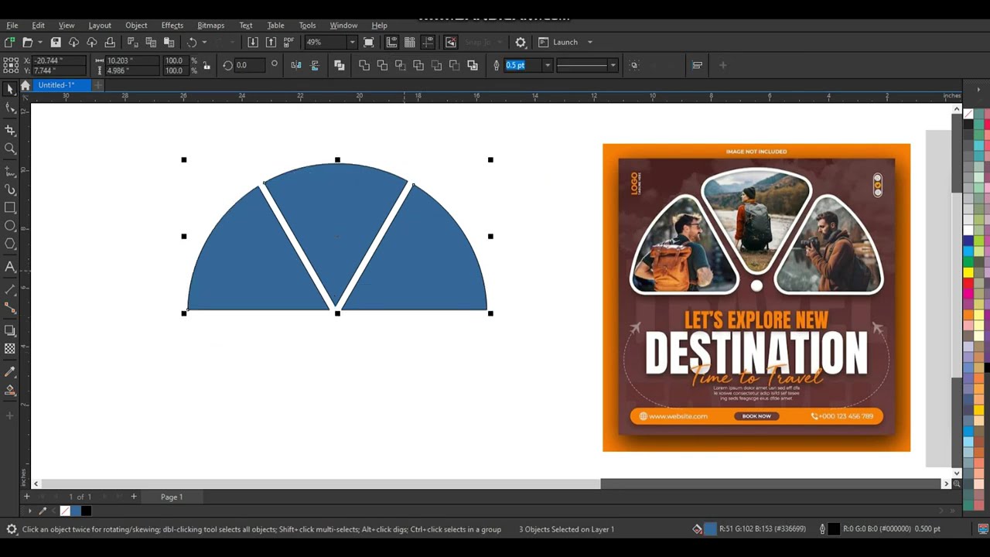Create a new document
Screen dimensions: 990x557
pyautogui.click(x=10, y=42)
